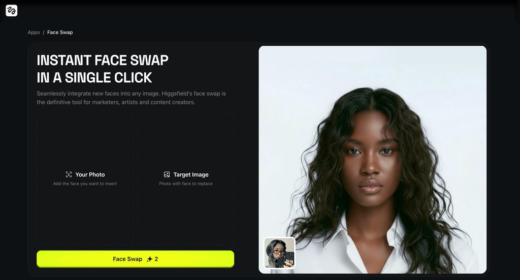Click the large preview portrait image
Screen dimensions: 520x280
(372, 160)
